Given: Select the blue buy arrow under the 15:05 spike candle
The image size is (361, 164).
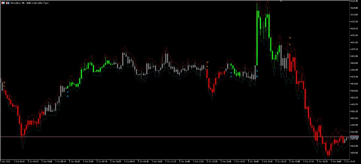Looking at the screenshot, I should pyautogui.click(x=257, y=76).
